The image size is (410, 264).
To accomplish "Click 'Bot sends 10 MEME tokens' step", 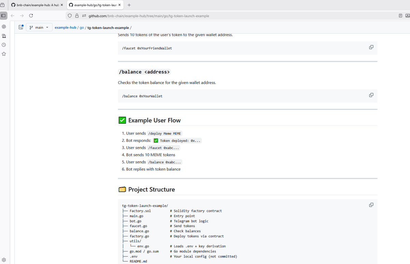I will [x=151, y=155].
